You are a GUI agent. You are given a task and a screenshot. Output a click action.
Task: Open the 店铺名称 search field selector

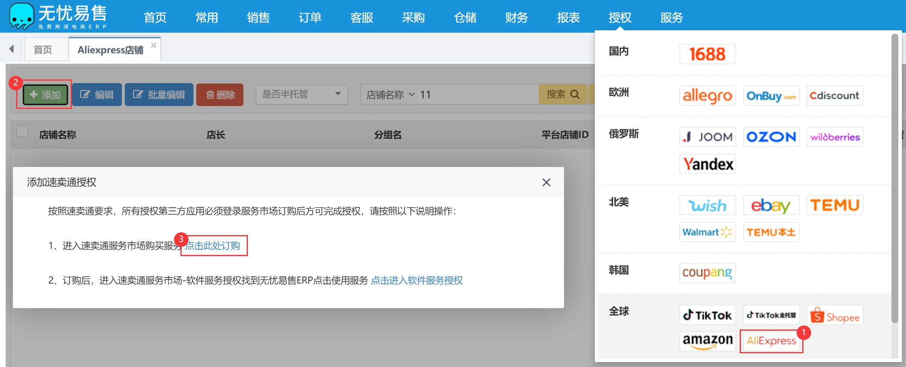390,95
